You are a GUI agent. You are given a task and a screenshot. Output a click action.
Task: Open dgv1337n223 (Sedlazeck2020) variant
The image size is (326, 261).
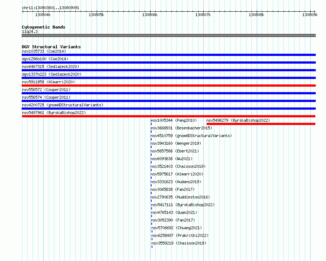tap(52, 74)
